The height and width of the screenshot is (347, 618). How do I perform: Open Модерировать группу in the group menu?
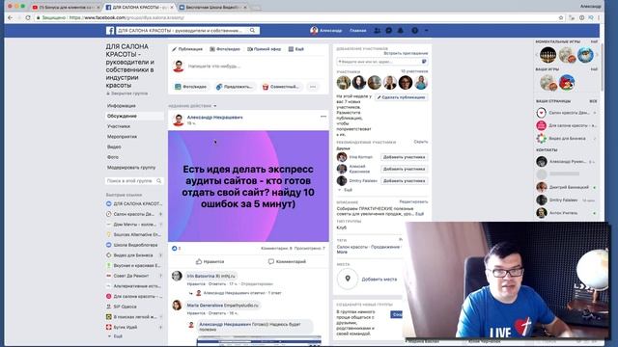(x=131, y=167)
